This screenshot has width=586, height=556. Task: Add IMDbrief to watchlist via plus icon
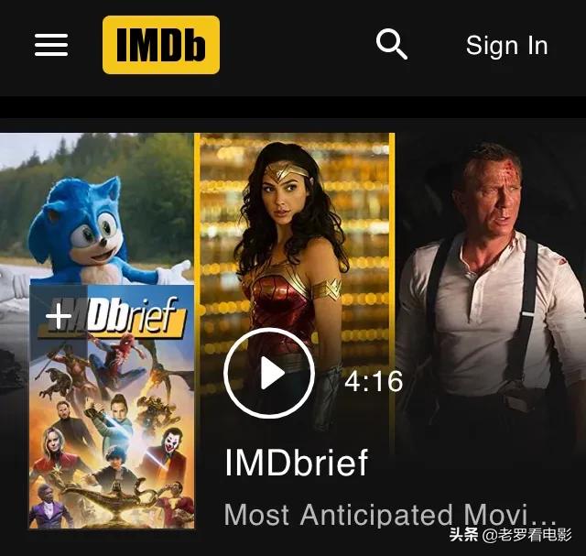[x=59, y=316]
